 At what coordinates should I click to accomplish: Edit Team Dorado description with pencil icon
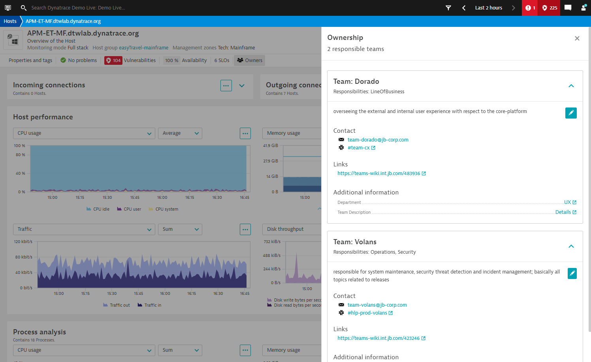coord(571,113)
